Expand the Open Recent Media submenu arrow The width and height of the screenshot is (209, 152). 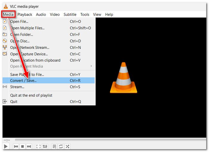tap(91, 66)
